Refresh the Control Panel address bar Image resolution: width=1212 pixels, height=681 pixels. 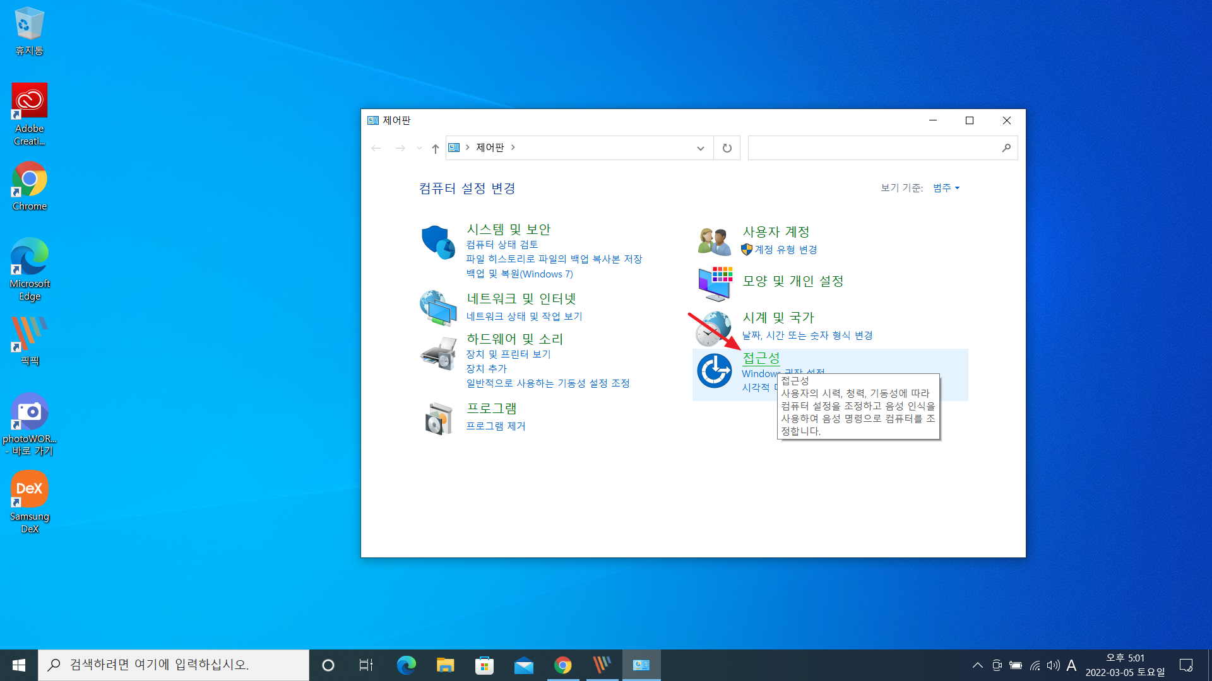727,148
